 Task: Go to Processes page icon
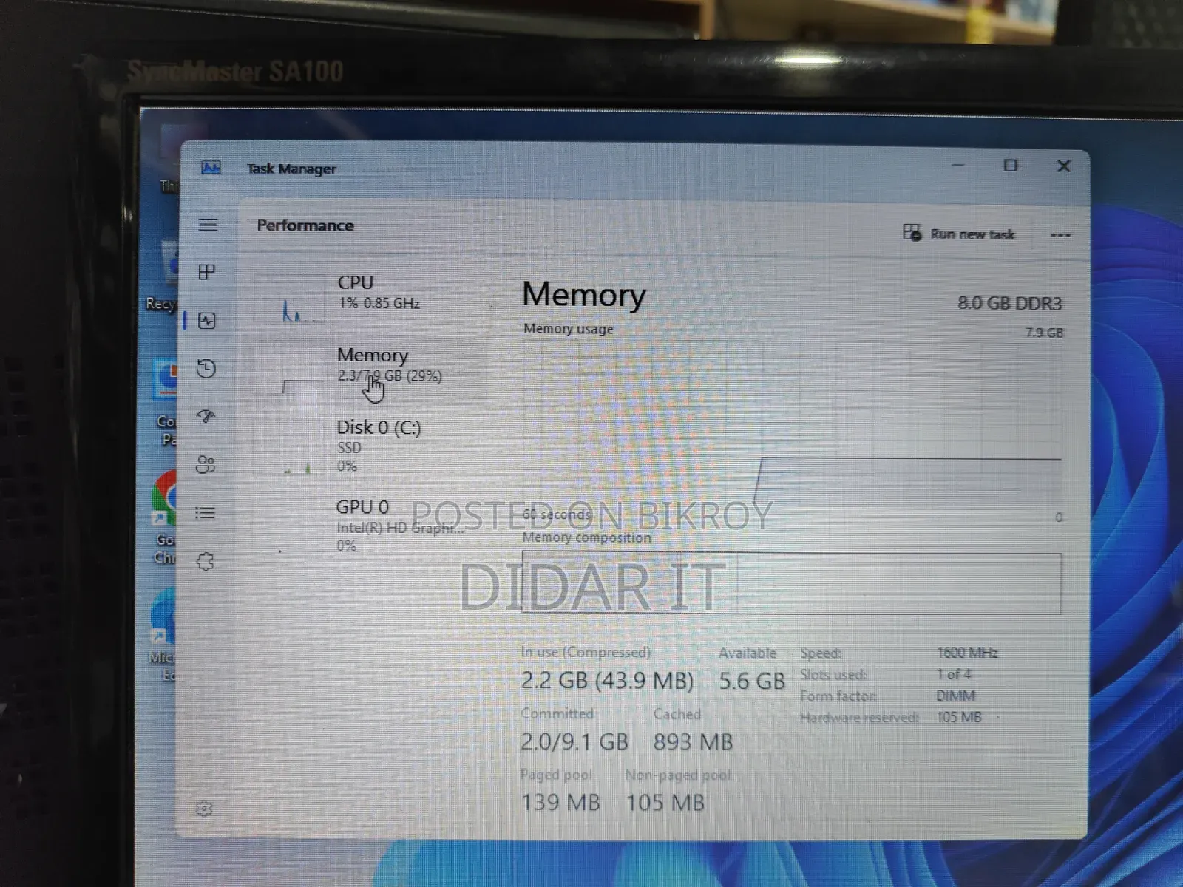[x=207, y=272]
